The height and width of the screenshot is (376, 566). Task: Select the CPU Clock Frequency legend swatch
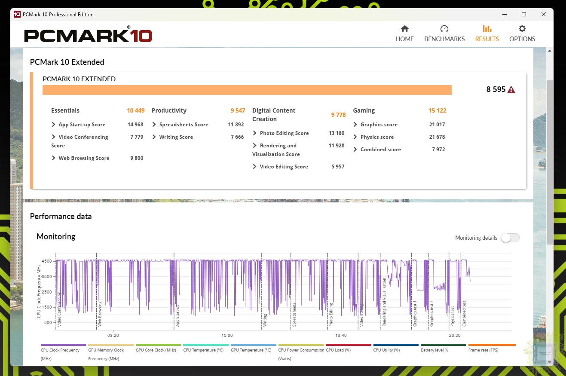63,345
